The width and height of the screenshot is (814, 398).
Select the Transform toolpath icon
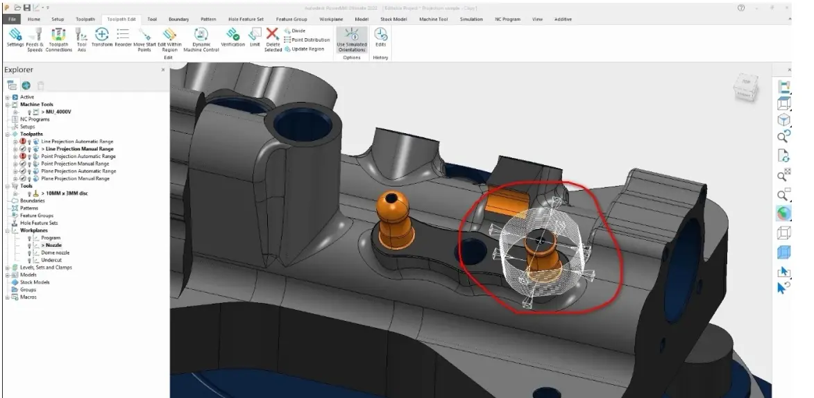pos(102,38)
